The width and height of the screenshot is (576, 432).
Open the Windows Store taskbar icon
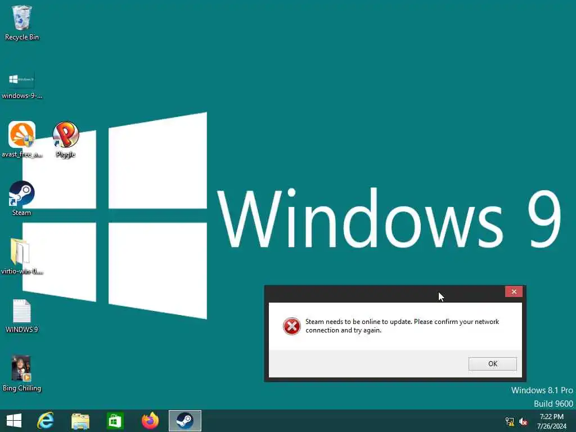[x=115, y=421]
